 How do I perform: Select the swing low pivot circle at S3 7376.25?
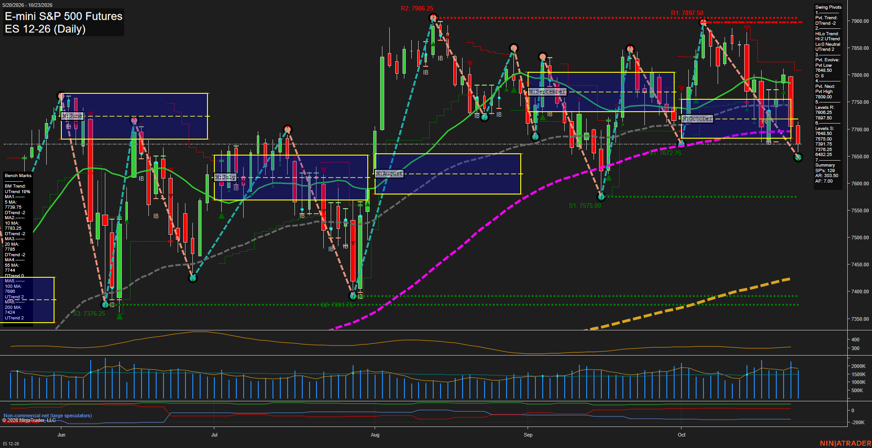105,305
